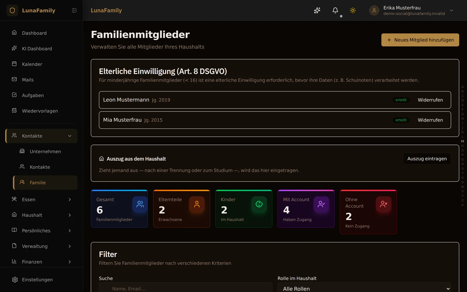Image resolution: width=467 pixels, height=292 pixels.
Task: Open the Erika Musterfrau account menu chevron
Action: point(452,11)
